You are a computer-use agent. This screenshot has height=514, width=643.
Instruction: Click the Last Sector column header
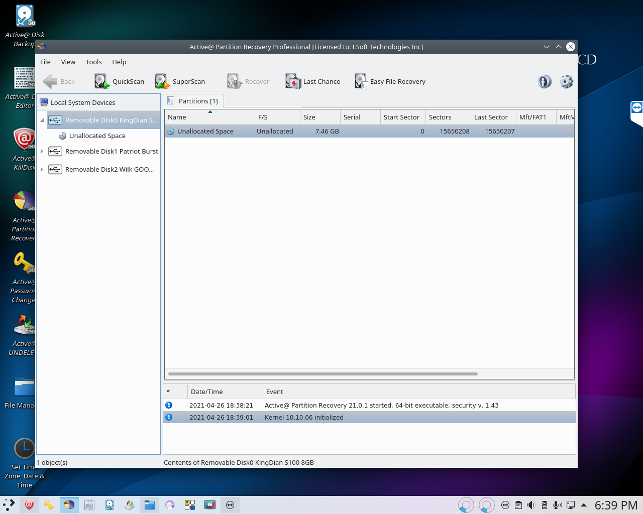pyautogui.click(x=493, y=117)
